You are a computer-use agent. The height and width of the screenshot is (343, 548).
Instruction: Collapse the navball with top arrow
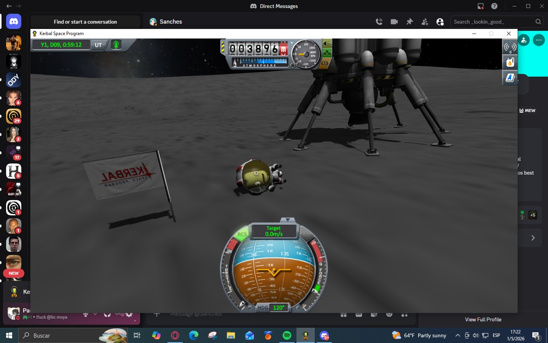tap(287, 220)
